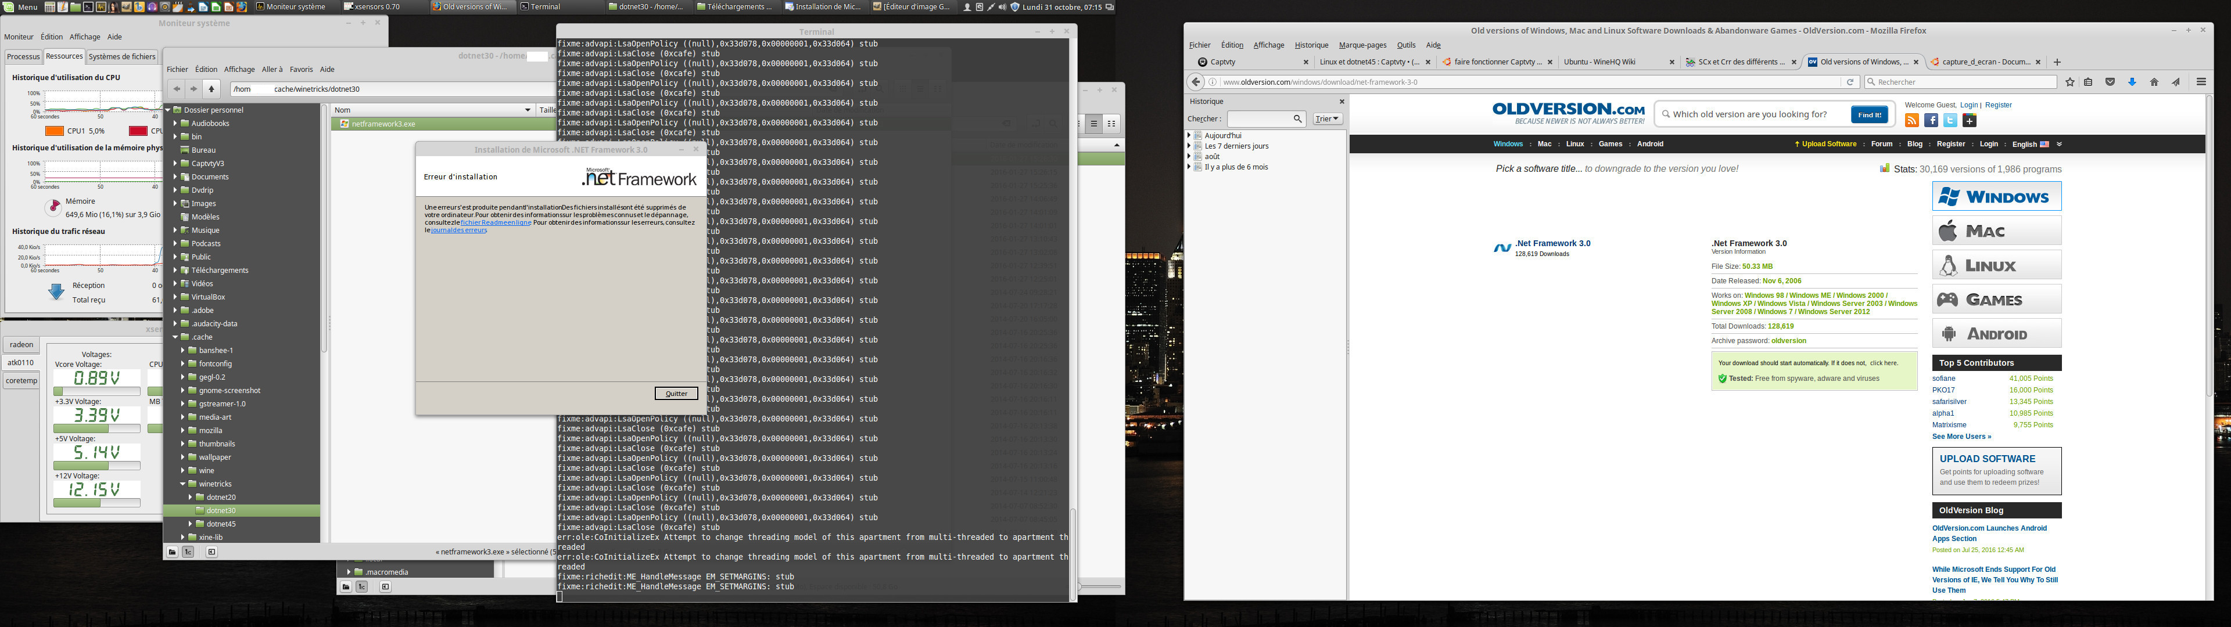Switch to compact view in file manager
This screenshot has height=627, width=2231.
[1112, 124]
